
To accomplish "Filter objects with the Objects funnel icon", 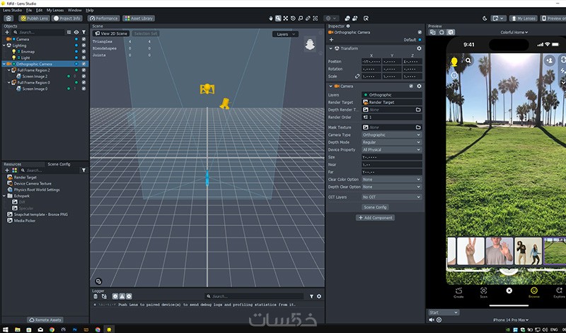I will 83,33.
